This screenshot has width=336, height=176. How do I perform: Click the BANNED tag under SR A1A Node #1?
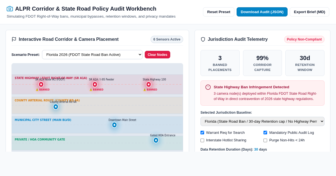click(43, 90)
